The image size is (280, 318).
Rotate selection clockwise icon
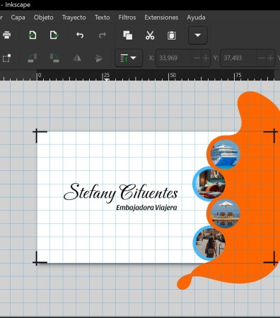(54, 58)
